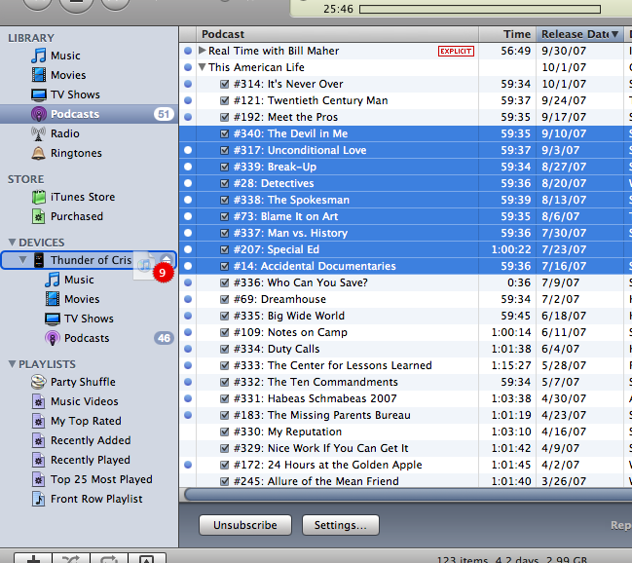The image size is (632, 563).
Task: Click the EXPLICIT tag on Bill Maher
Action: (x=456, y=51)
